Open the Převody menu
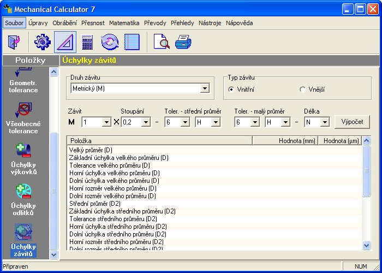382x273 pixels. pos(155,23)
